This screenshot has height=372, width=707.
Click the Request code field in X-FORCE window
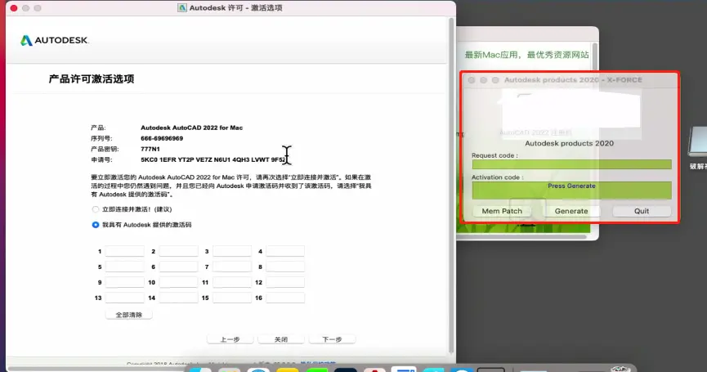572,164
